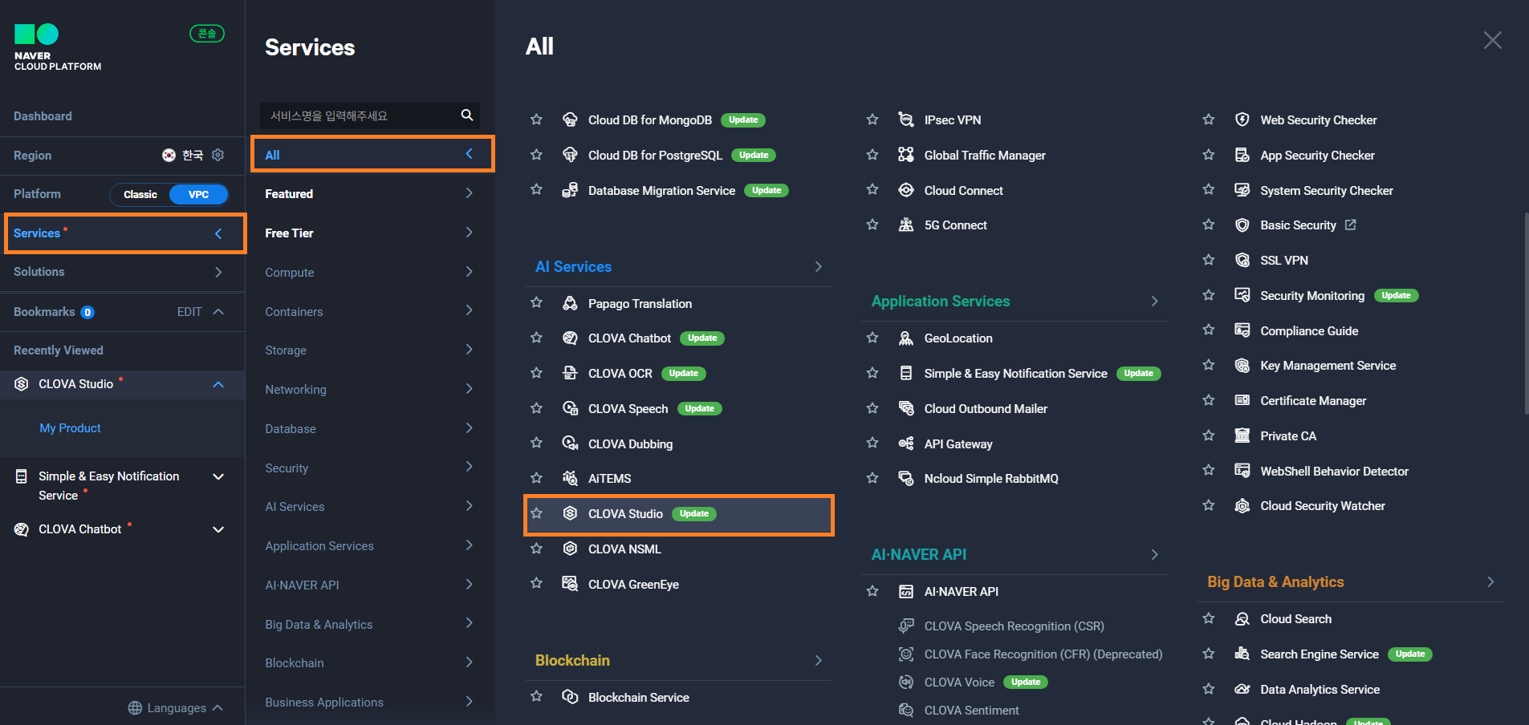Click the API Gateway icon
1529x725 pixels.
(906, 444)
